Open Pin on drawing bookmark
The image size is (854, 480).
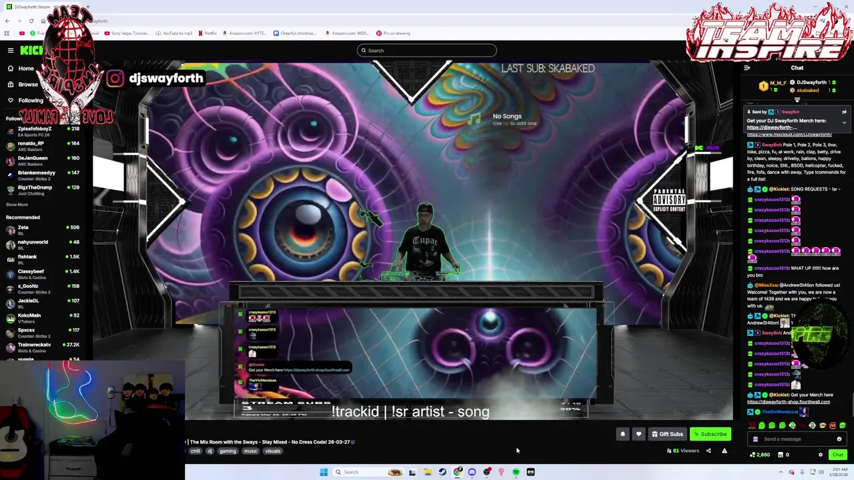(x=393, y=33)
